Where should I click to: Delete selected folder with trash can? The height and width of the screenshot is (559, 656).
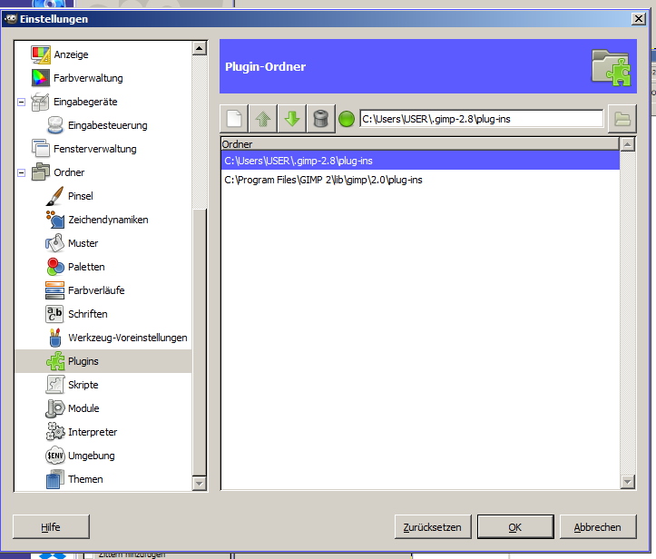pyautogui.click(x=320, y=119)
